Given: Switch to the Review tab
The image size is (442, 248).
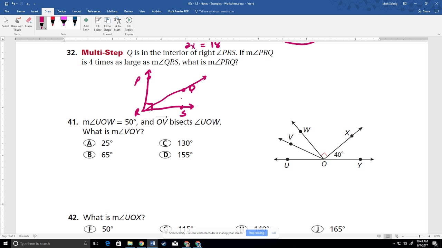Looking at the screenshot, I should click(128, 11).
